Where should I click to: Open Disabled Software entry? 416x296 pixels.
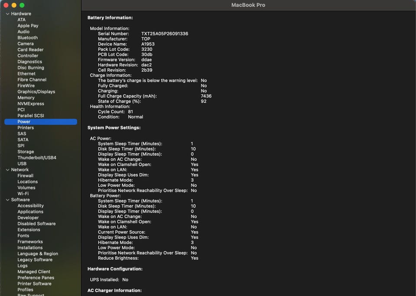36,224
